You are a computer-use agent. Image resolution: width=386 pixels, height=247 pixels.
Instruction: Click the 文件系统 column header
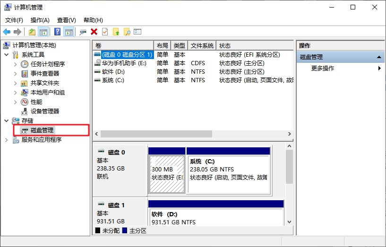(x=202, y=45)
